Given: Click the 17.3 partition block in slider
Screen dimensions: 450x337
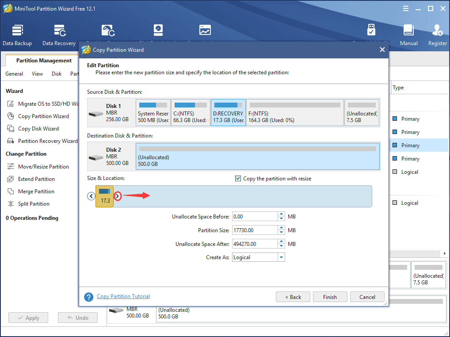Looking at the screenshot, I should coord(104,196).
